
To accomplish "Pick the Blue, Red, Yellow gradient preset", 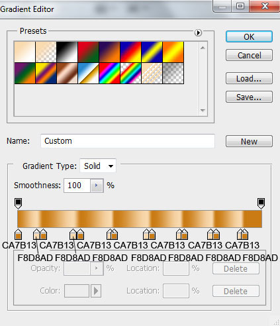I will [130, 52].
